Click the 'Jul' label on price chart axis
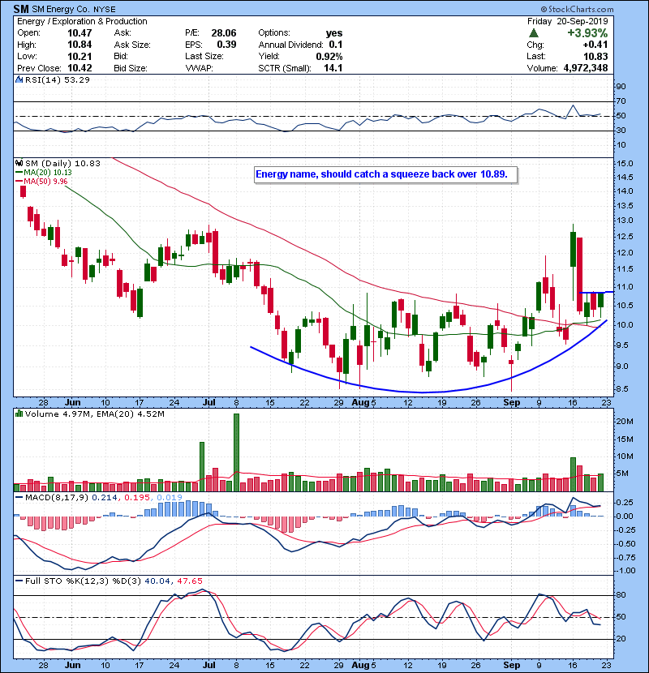649x673 pixels. (208, 403)
